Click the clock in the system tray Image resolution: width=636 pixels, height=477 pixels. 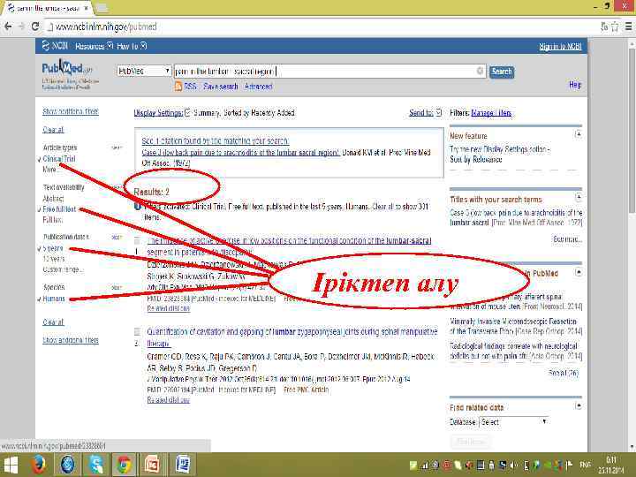tap(611, 465)
